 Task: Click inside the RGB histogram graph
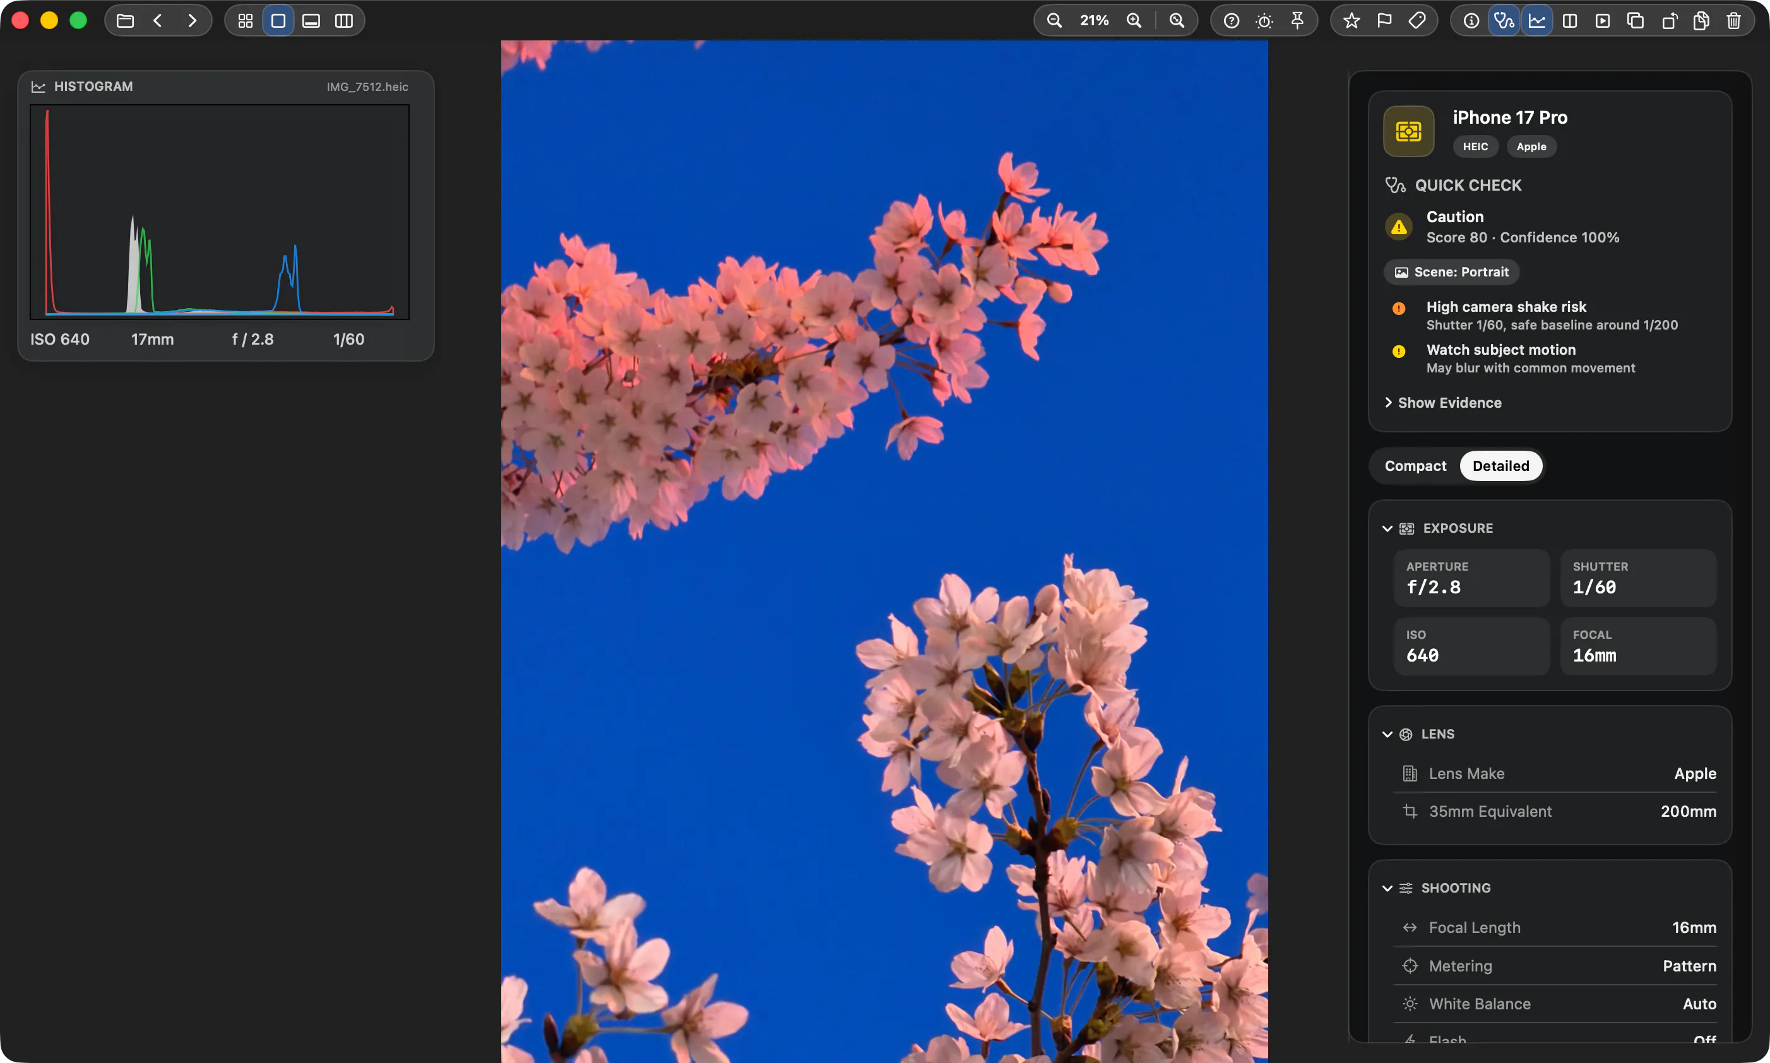[x=220, y=212]
